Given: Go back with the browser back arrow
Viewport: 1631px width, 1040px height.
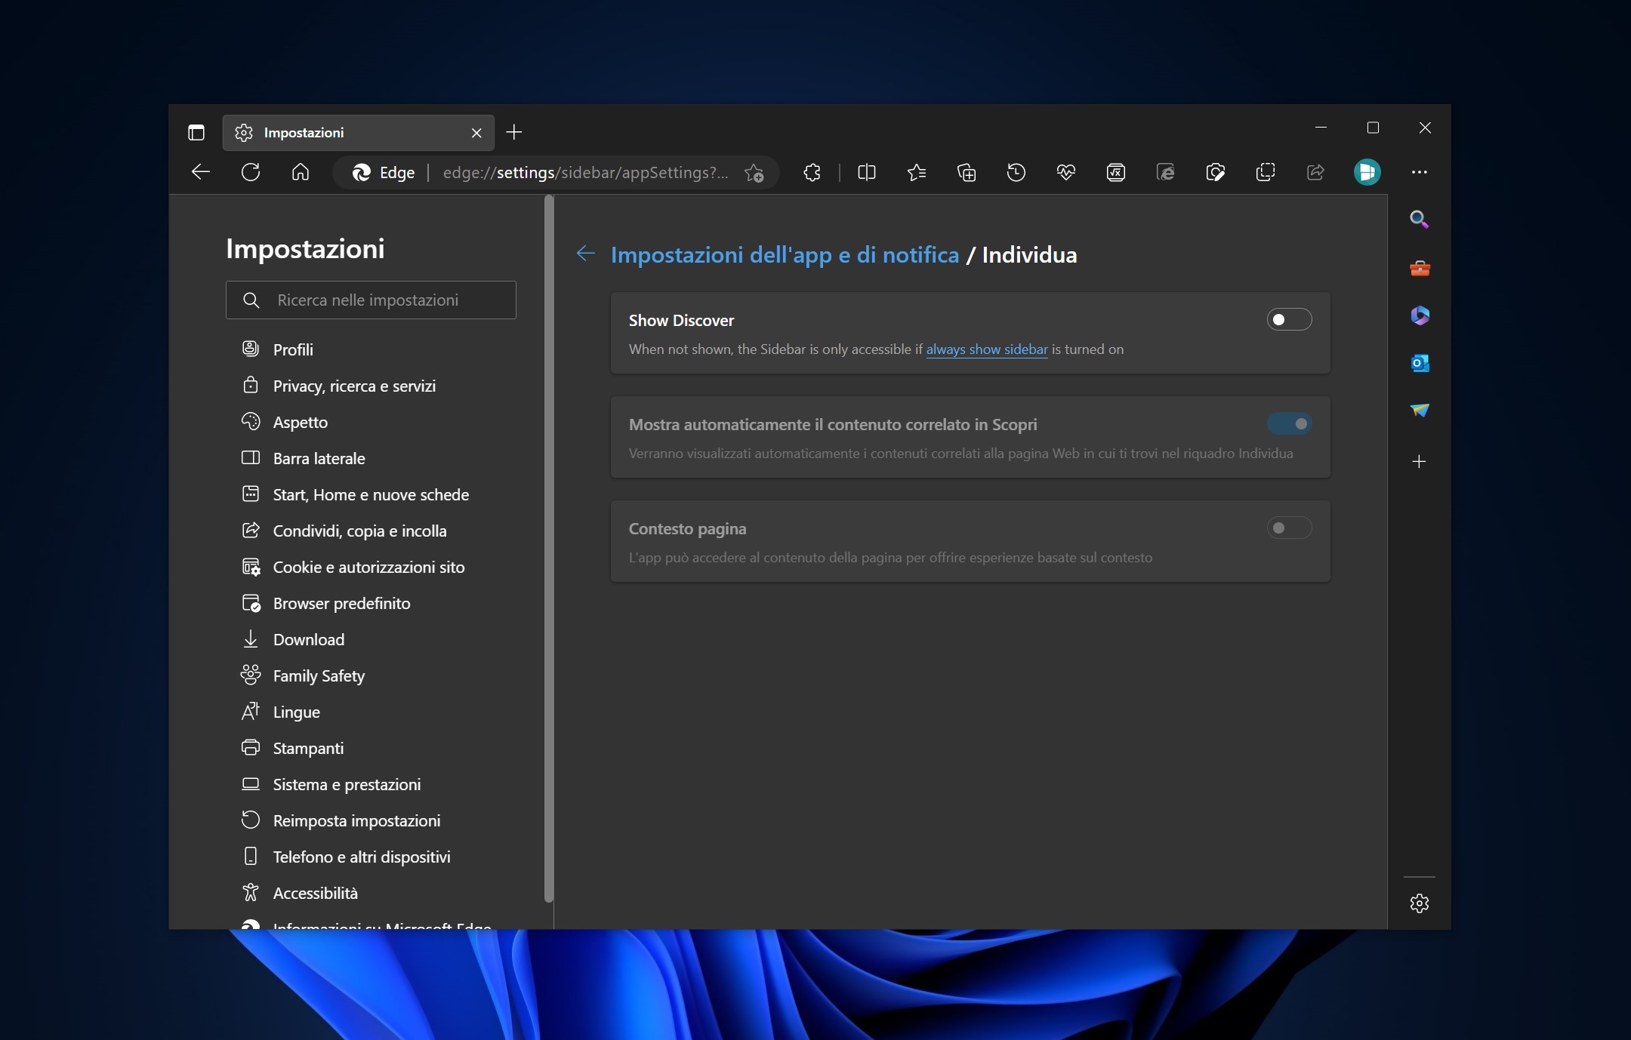Looking at the screenshot, I should pyautogui.click(x=201, y=172).
